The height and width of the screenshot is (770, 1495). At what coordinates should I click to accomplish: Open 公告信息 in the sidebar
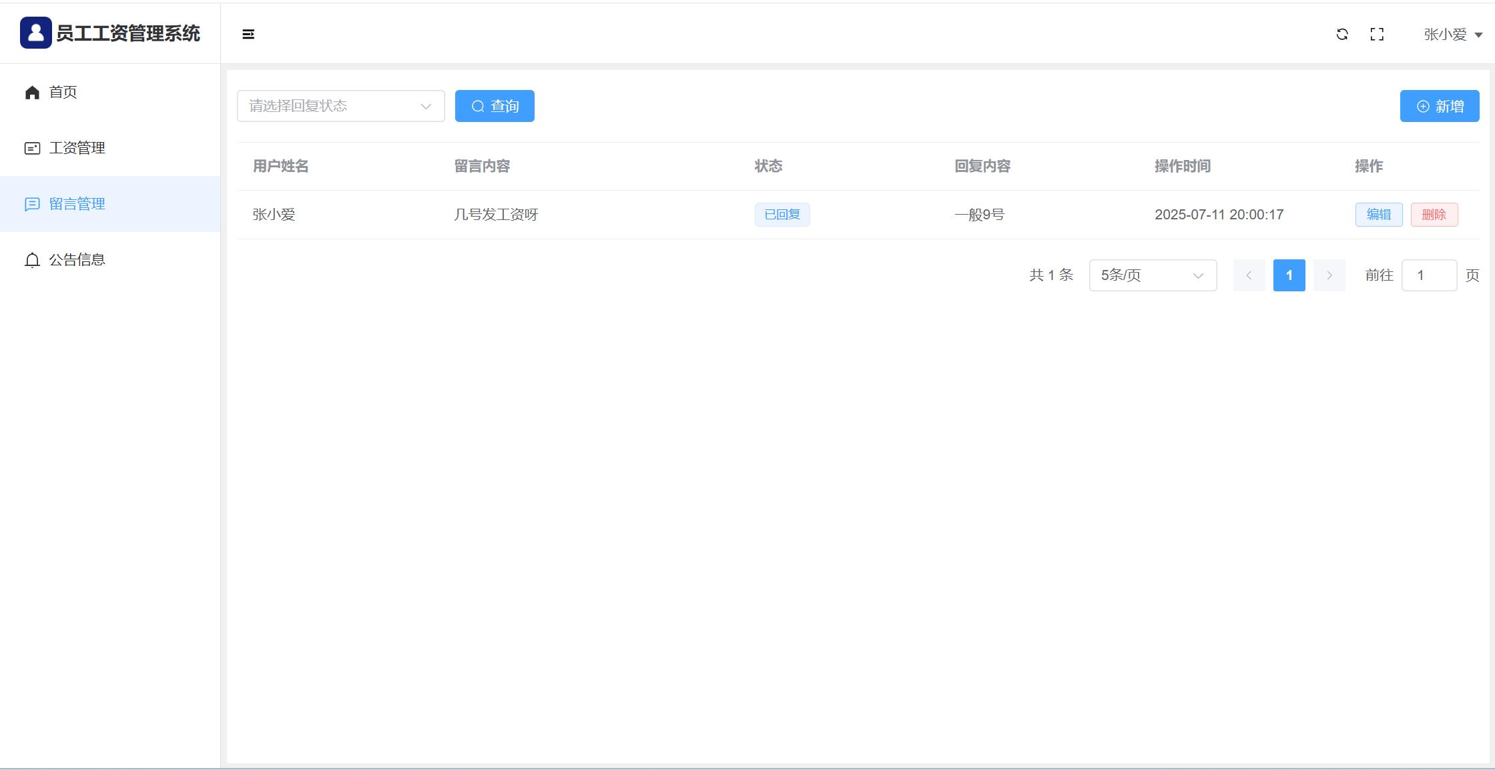pos(77,260)
